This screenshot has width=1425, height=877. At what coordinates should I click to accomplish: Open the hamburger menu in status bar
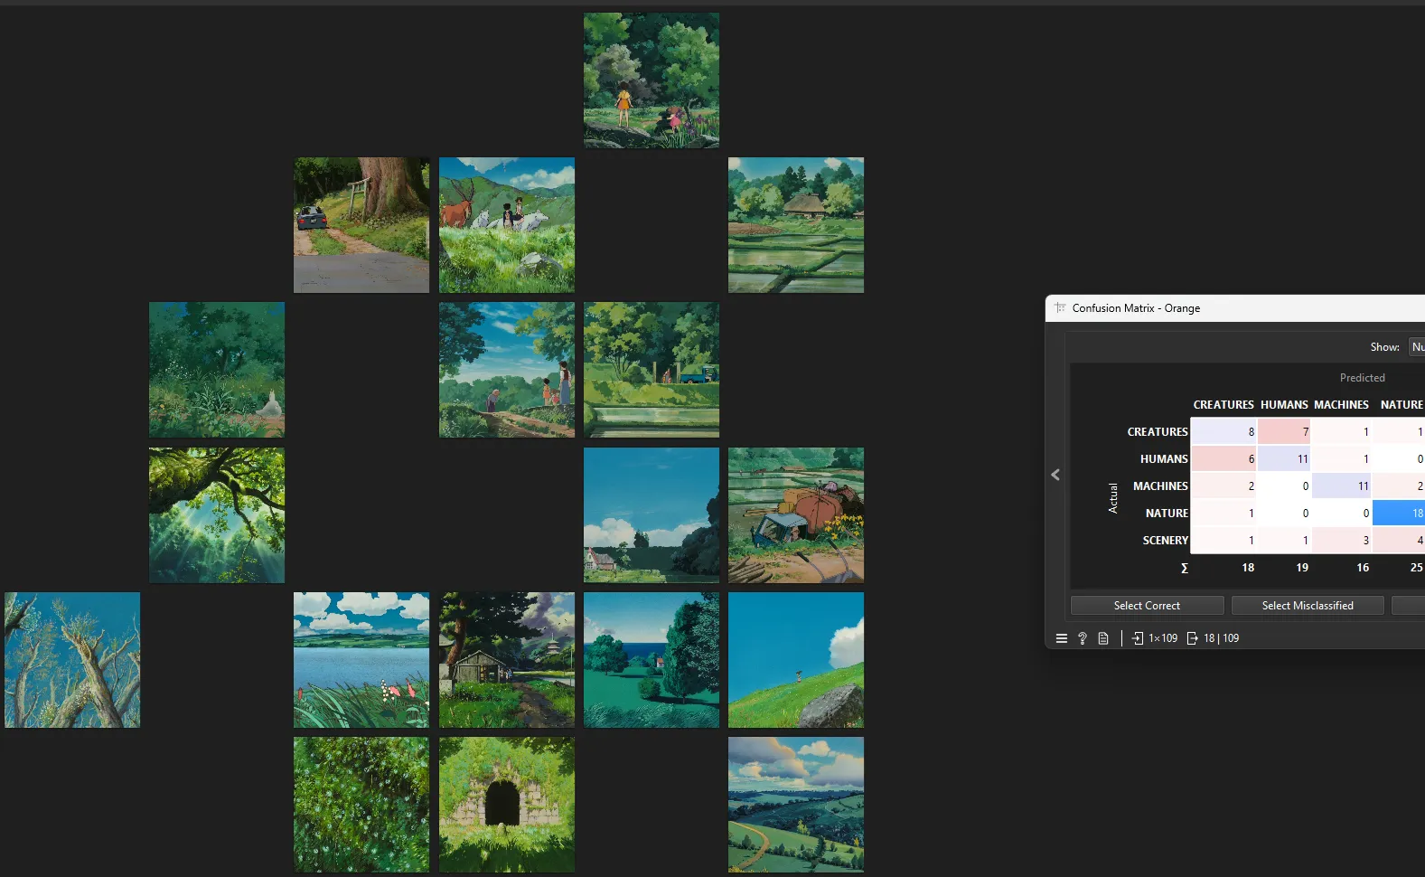click(x=1062, y=638)
